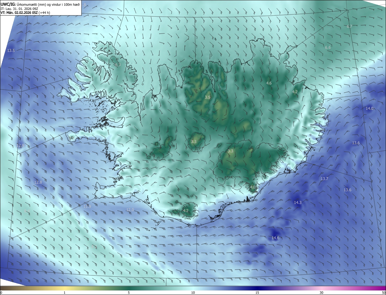Click the 11.9 precipitation value
Image resolution: width=386 pixels, height=295 pixels.
pyautogui.click(x=87, y=207)
